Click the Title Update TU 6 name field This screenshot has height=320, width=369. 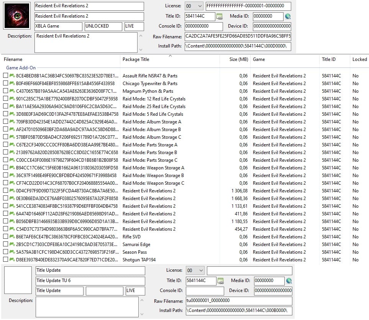[x=90, y=281]
